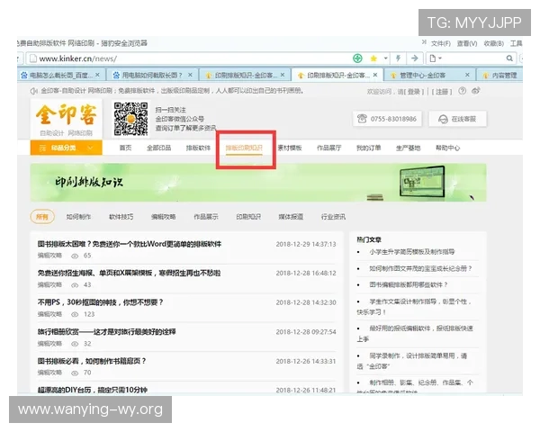
Task: Open hot article 如何制作图文并茂的宝宝成长纪念册
Action: click(420, 268)
